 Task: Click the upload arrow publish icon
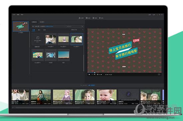[x=100, y=18]
